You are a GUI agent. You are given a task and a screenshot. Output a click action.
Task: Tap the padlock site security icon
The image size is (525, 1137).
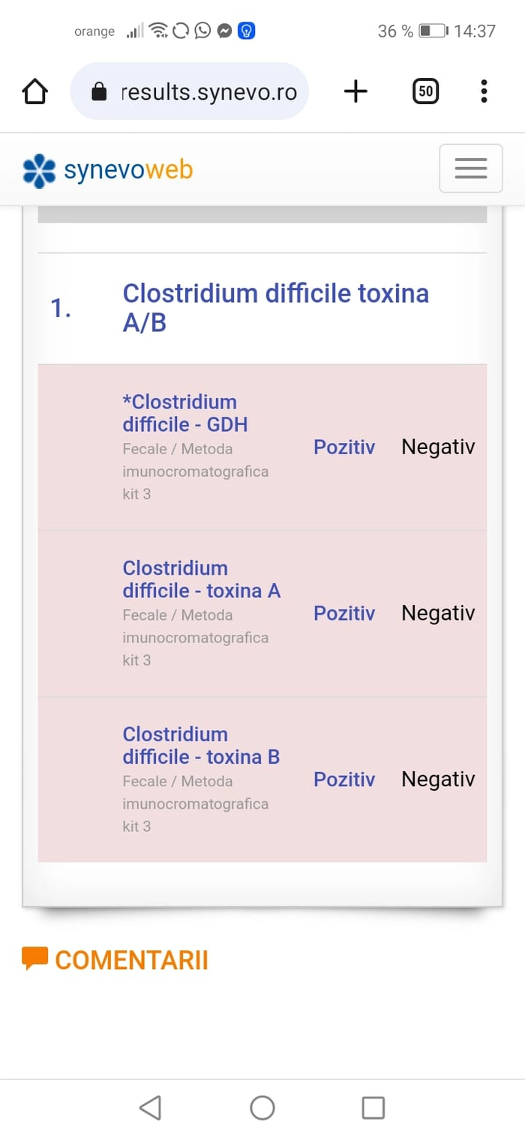pyautogui.click(x=98, y=92)
